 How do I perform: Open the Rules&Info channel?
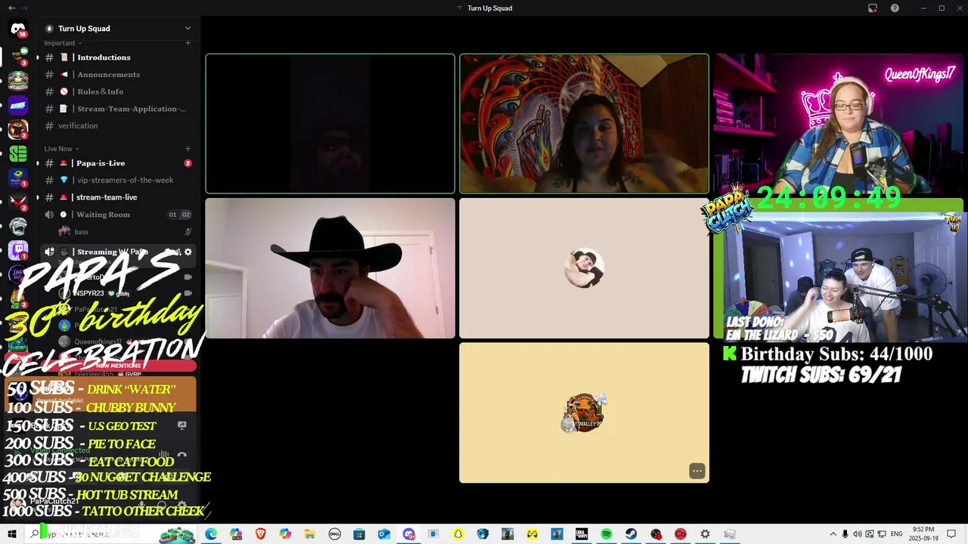(x=117, y=91)
